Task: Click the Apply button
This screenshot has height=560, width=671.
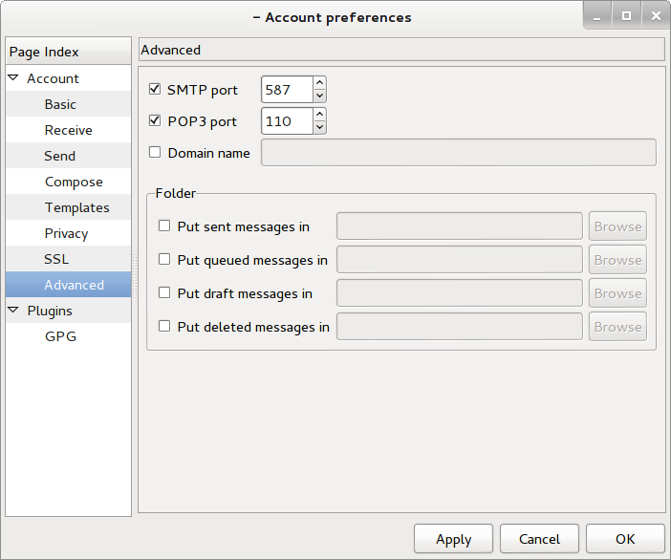Action: pos(453,539)
